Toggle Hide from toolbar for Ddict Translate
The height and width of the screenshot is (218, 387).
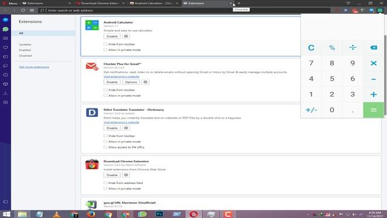105,136
